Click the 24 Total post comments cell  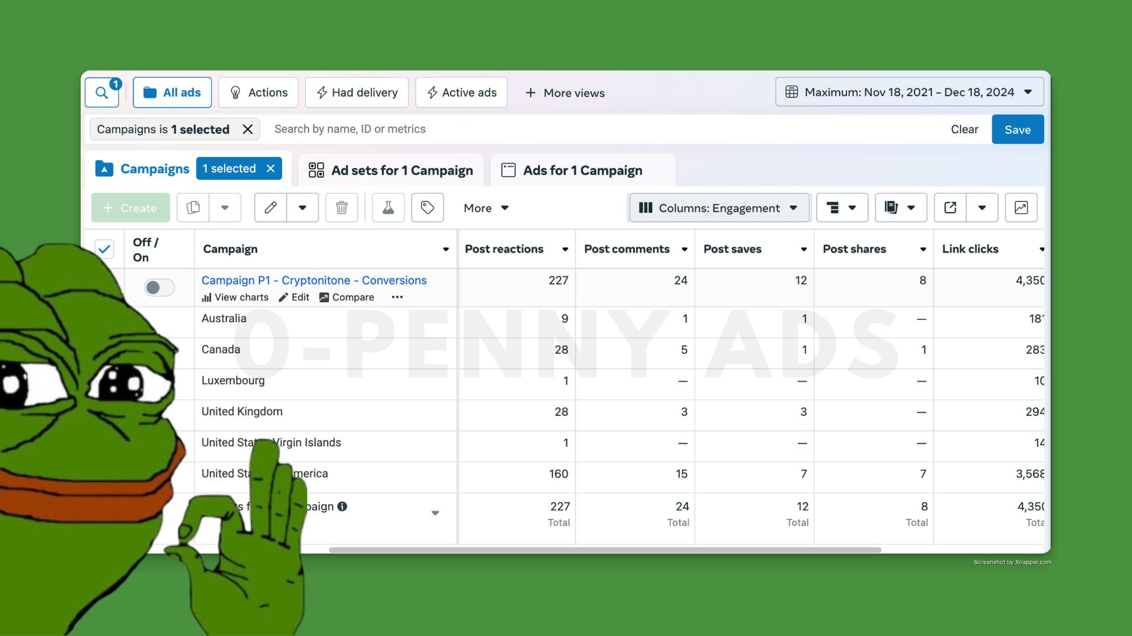point(678,514)
